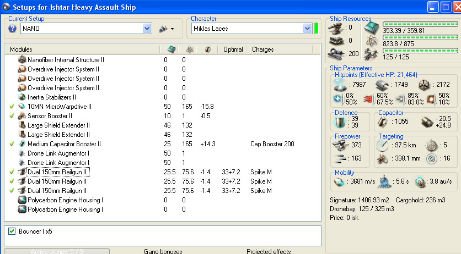Click the blue help question mark icon
Viewport: 461px width, 254px height.
(13, 29)
